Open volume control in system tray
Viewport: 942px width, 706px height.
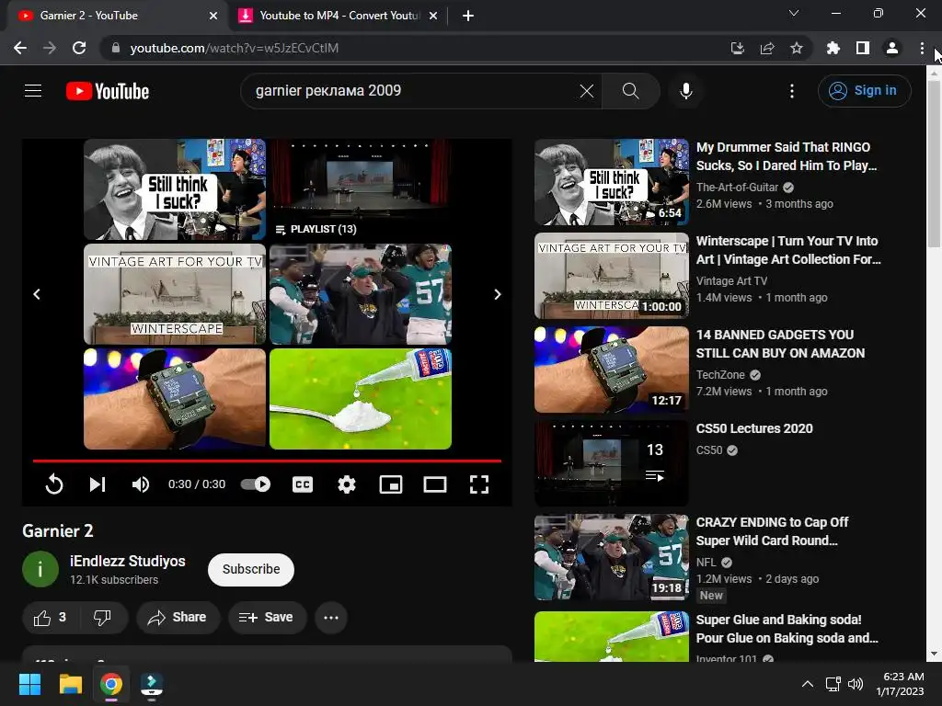855,684
